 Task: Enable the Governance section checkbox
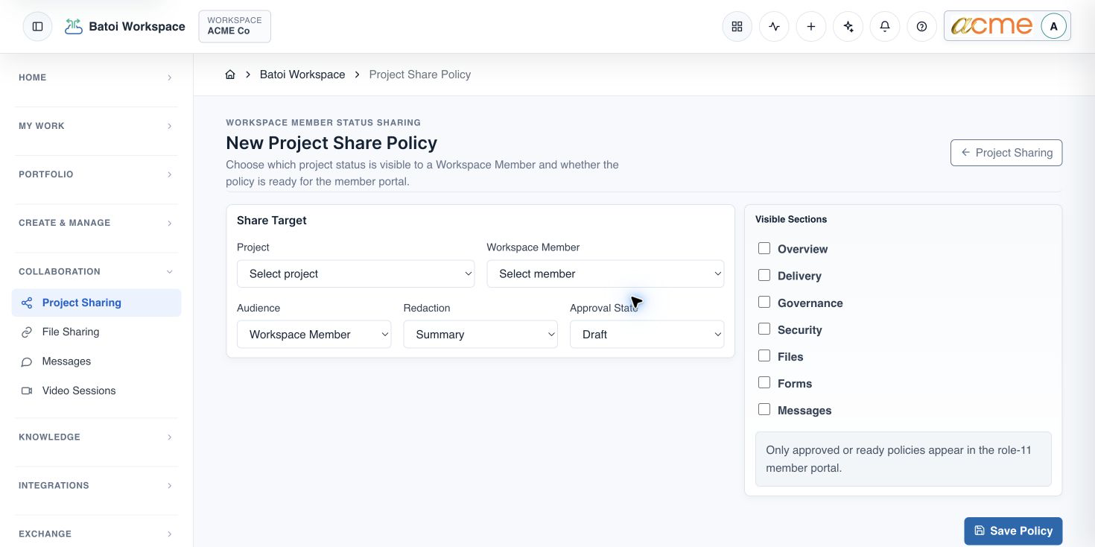[764, 302]
